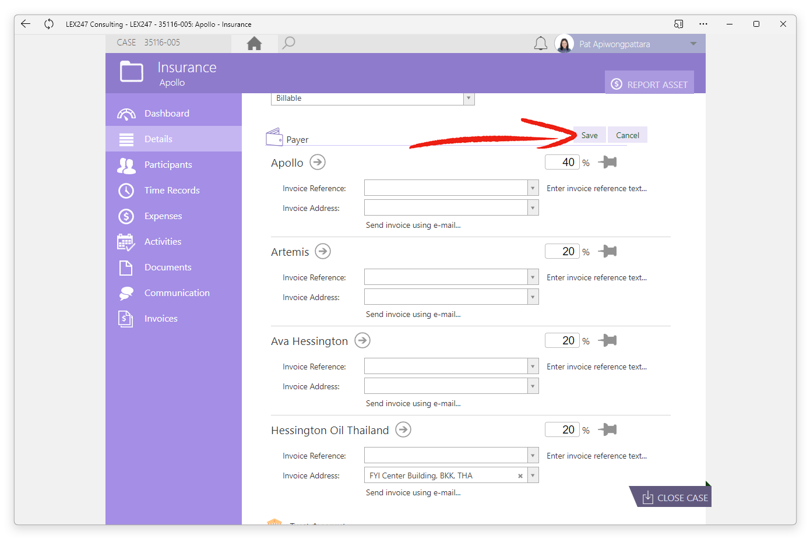Click Hessington Oil Thailand's Send invoice using e-mail link
This screenshot has width=810, height=539.
(413, 492)
